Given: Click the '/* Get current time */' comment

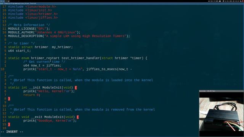Looking at the screenshot, I should 44,62.
